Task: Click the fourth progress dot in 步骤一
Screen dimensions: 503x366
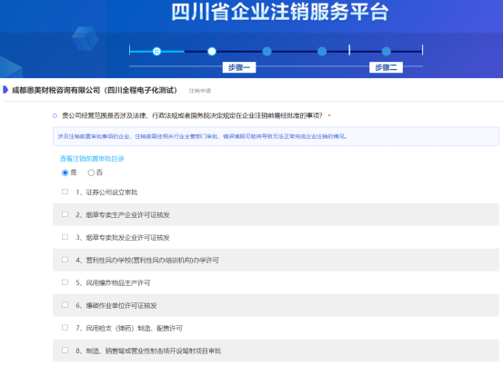Action: pos(322,51)
